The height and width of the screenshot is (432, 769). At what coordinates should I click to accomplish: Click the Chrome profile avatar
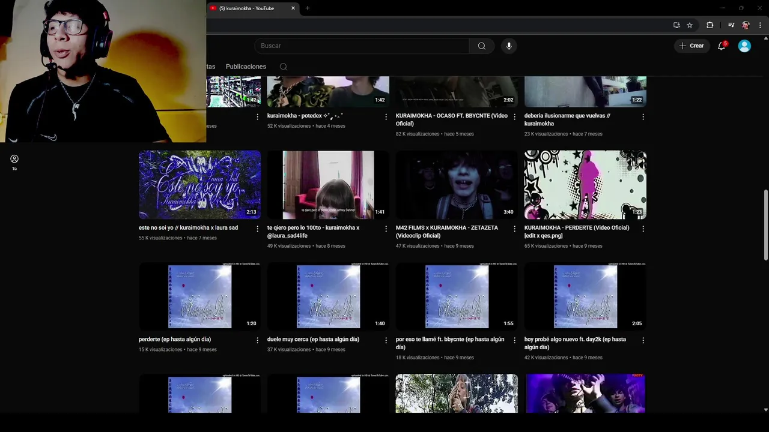pyautogui.click(x=746, y=25)
